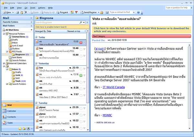
Task: Open the File menu
Action: click(6, 8)
